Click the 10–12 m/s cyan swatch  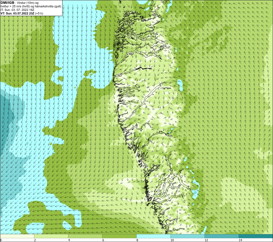188,236
